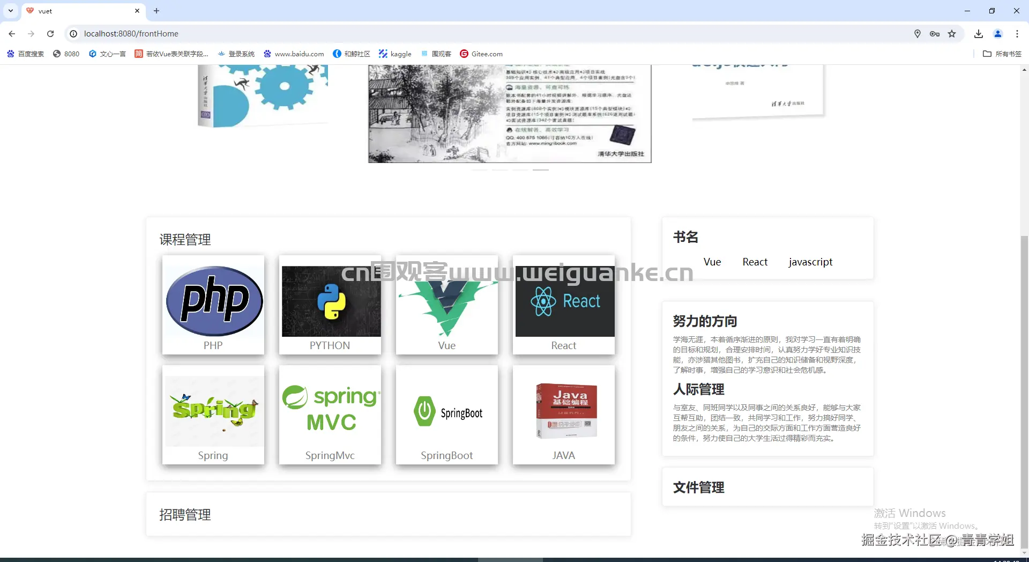This screenshot has height=562, width=1029.
Task: Click the PYTHON course label
Action: [330, 345]
